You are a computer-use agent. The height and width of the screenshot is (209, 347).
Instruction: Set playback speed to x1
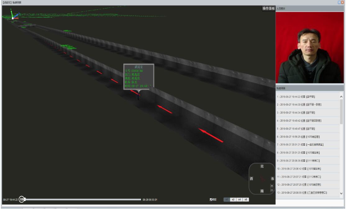click(x=227, y=199)
